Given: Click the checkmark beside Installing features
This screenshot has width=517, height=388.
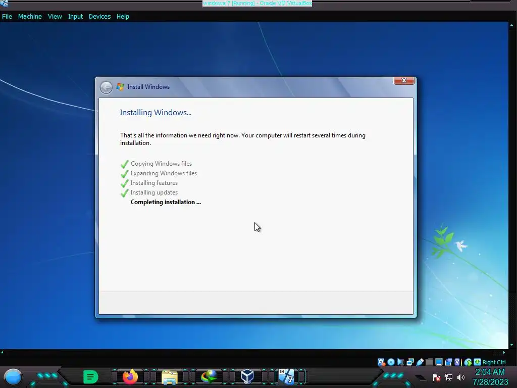Looking at the screenshot, I should tap(124, 183).
